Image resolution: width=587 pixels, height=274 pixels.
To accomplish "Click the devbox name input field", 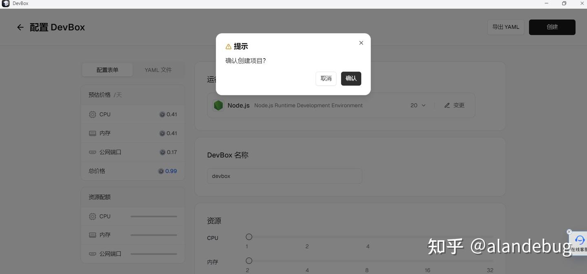I will click(284, 176).
